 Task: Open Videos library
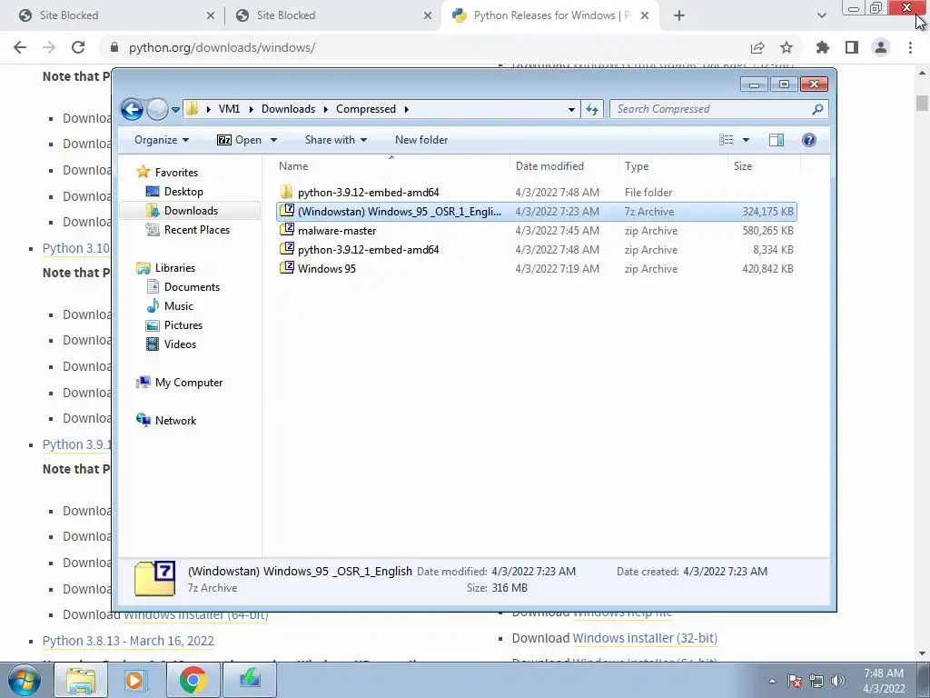[180, 344]
